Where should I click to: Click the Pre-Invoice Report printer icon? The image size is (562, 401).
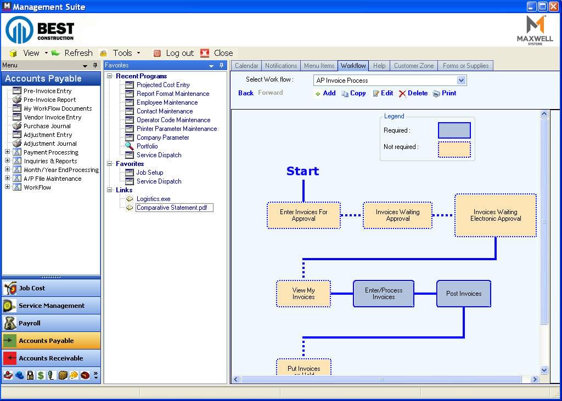coord(17,100)
